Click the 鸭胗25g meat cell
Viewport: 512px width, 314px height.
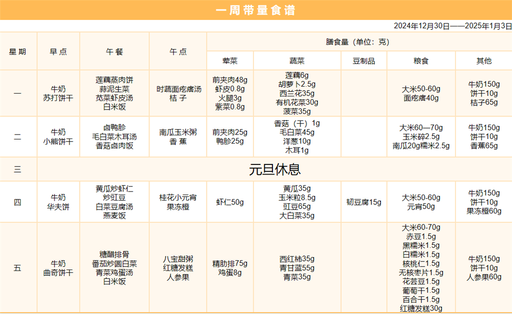point(230,141)
